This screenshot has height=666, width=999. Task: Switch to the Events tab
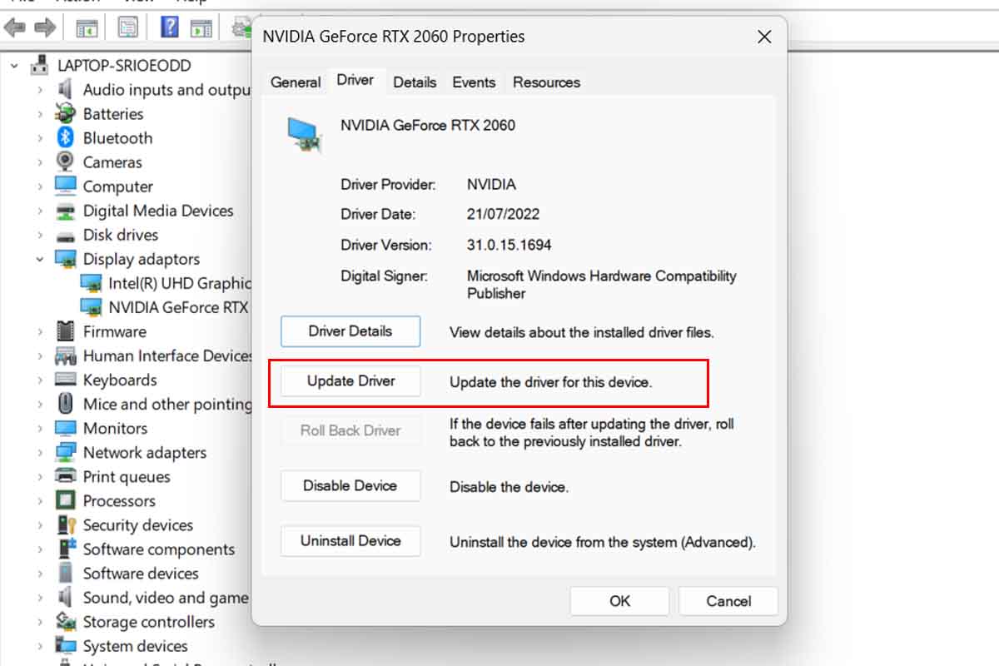(474, 82)
